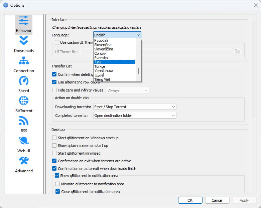
Task: Select Tiếng Việt from language list
Action: [x=115, y=79]
